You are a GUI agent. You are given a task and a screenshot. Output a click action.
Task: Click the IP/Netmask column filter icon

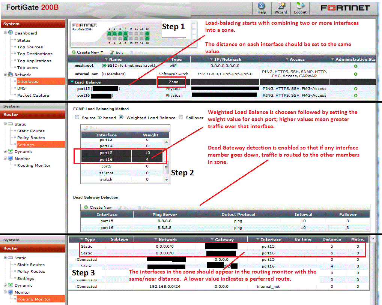coord(212,59)
